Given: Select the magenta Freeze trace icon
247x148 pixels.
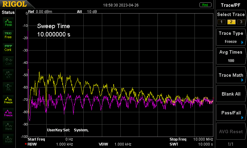Looking at the screenshot, I should click(8, 113).
